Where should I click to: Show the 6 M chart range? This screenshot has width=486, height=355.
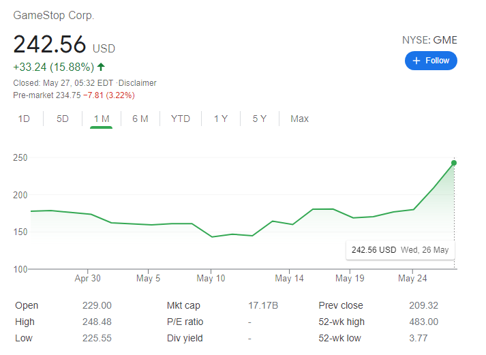pos(140,119)
